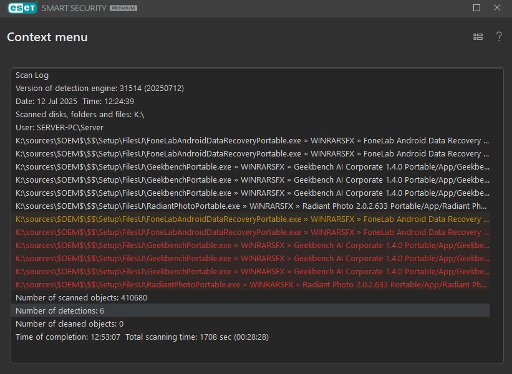Click the "Context menu" page heading

pos(47,37)
